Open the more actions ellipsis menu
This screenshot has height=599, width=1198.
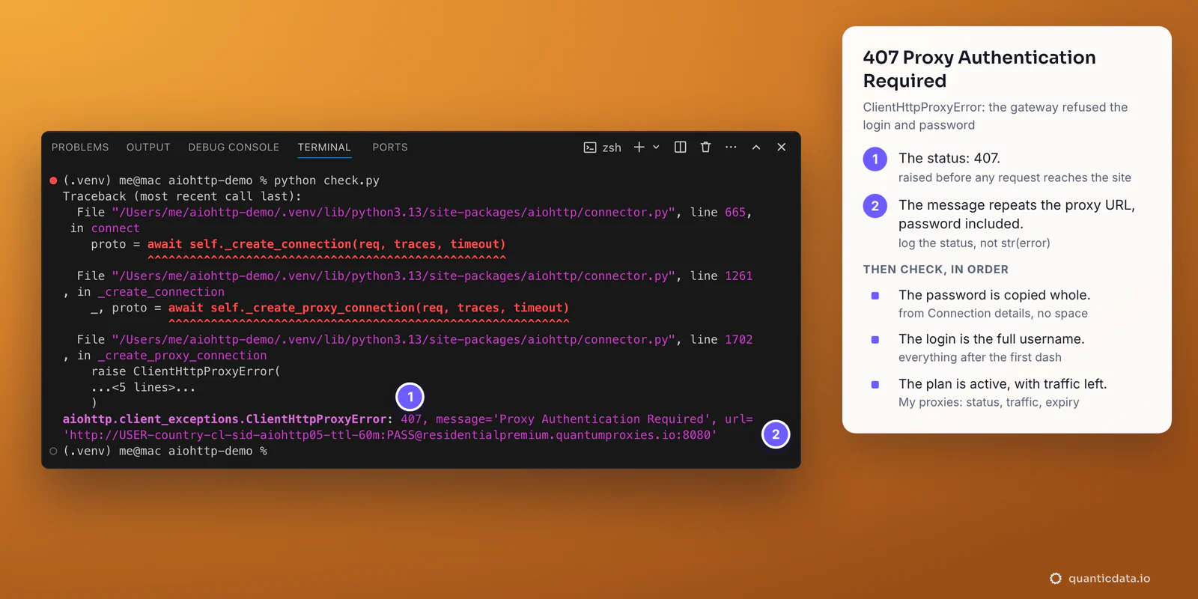coord(731,148)
